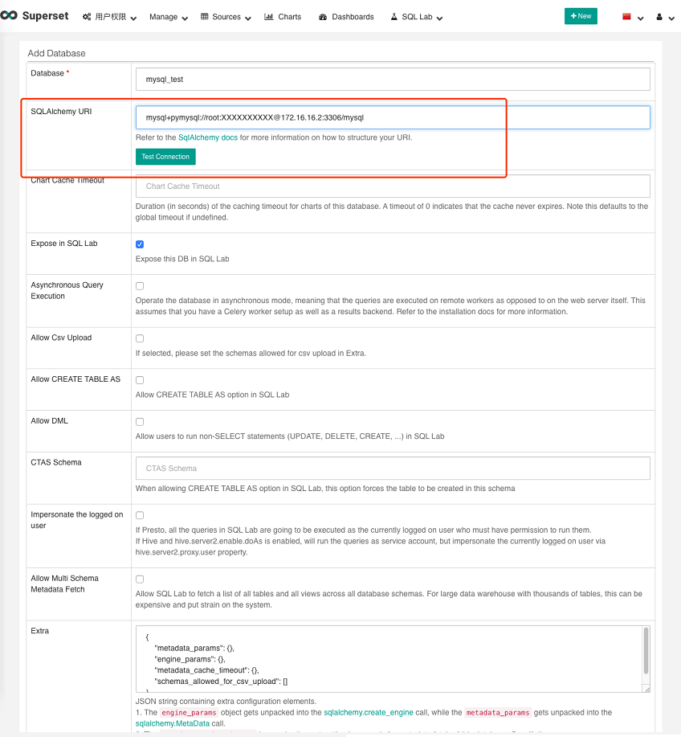
Task: Click the user profile icon
Action: pyautogui.click(x=659, y=17)
